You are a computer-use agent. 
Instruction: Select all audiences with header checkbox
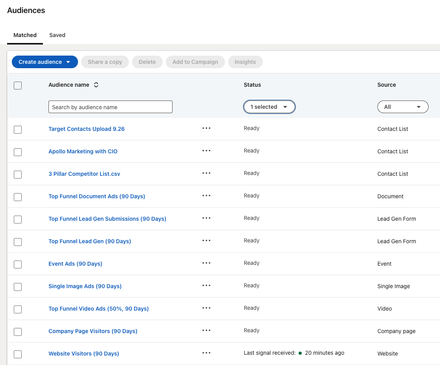(18, 85)
